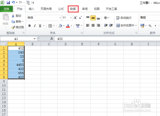160x116 pixels.
Task: Click the text orientation icon
Action: [106, 18]
